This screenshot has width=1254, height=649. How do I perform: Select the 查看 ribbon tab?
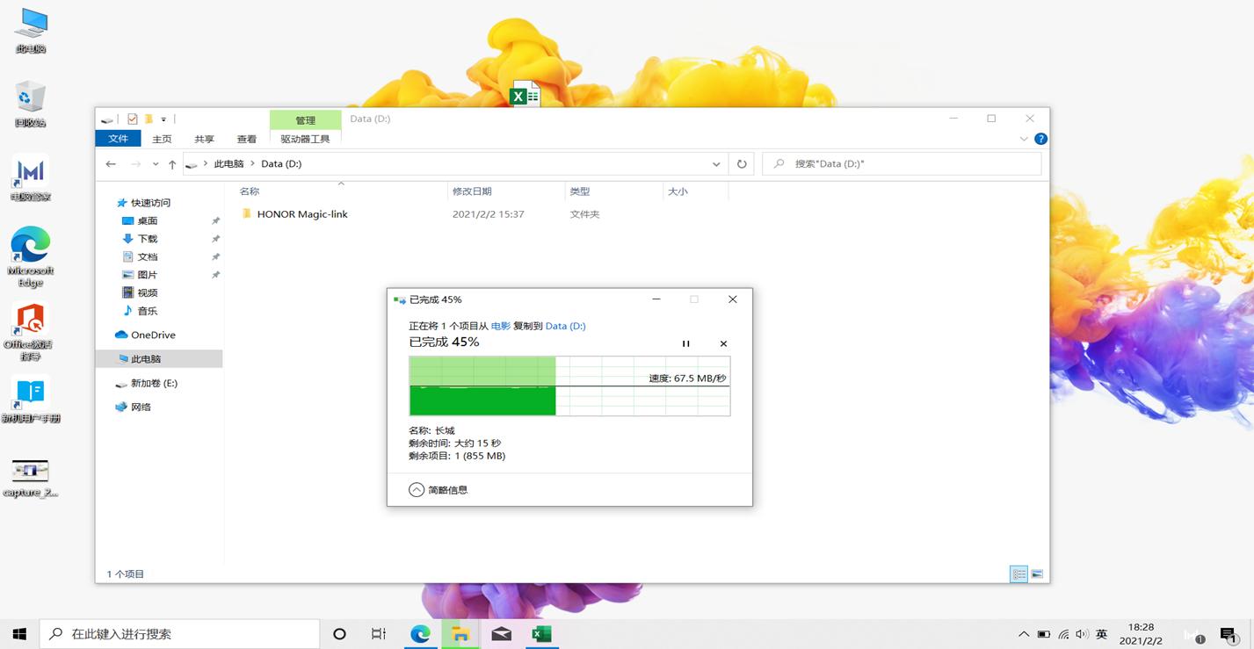tap(247, 139)
